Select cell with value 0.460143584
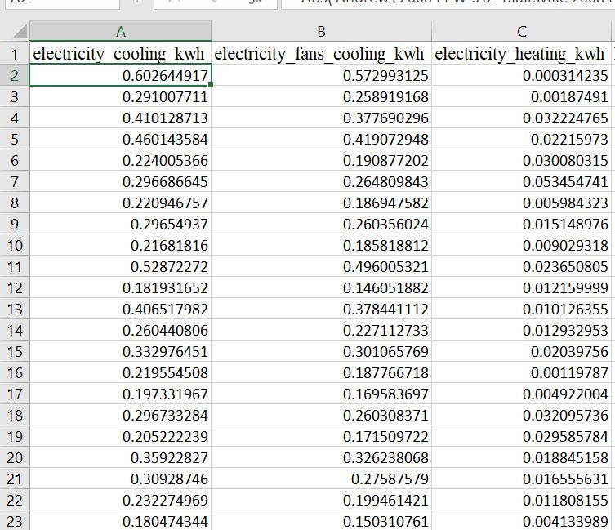Viewport: 615px width, 530px height. (x=120, y=140)
